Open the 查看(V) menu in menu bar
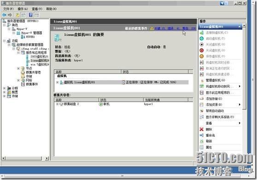The image size is (257, 180). [37, 9]
